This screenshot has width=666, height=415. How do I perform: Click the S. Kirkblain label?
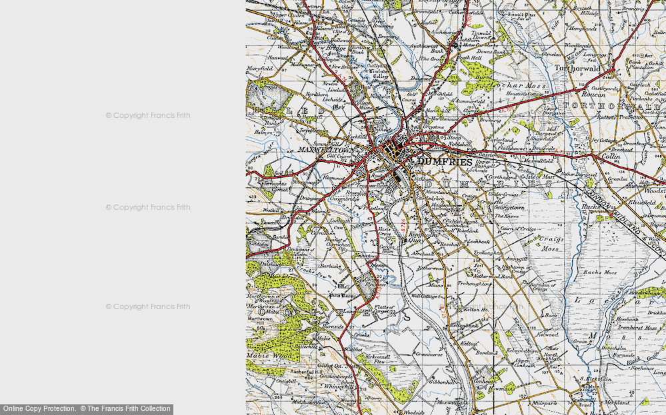point(596,379)
